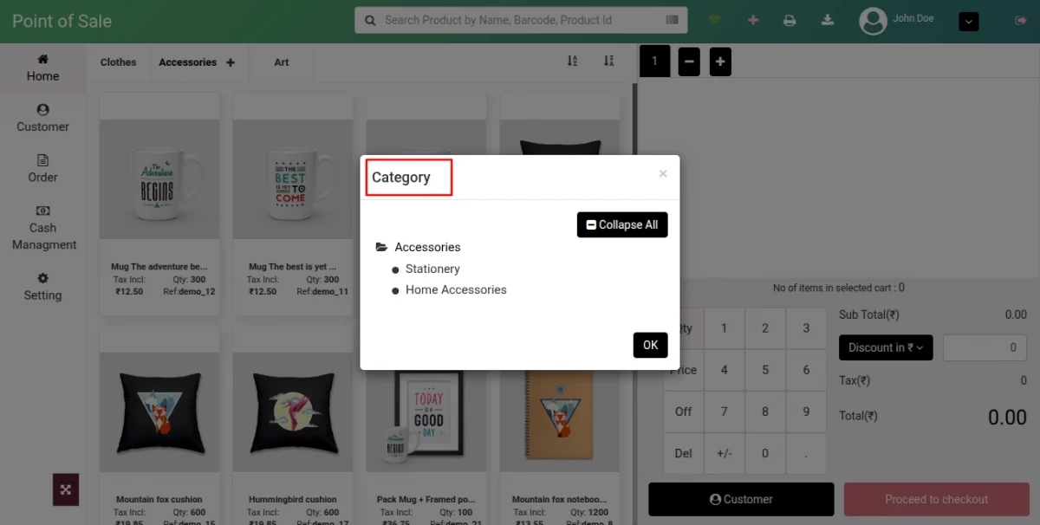The image size is (1040, 525).
Task: Click numpad key 8
Action: coord(765,412)
